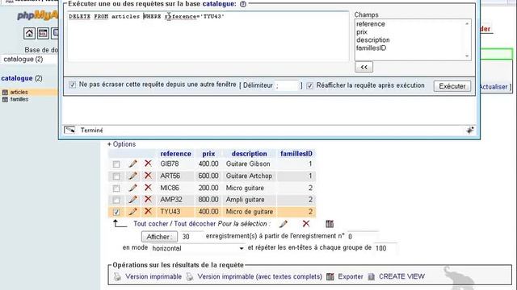The width and height of the screenshot is (517, 290).
Task: Click status bar icon beside Terminé
Action: click(x=69, y=130)
